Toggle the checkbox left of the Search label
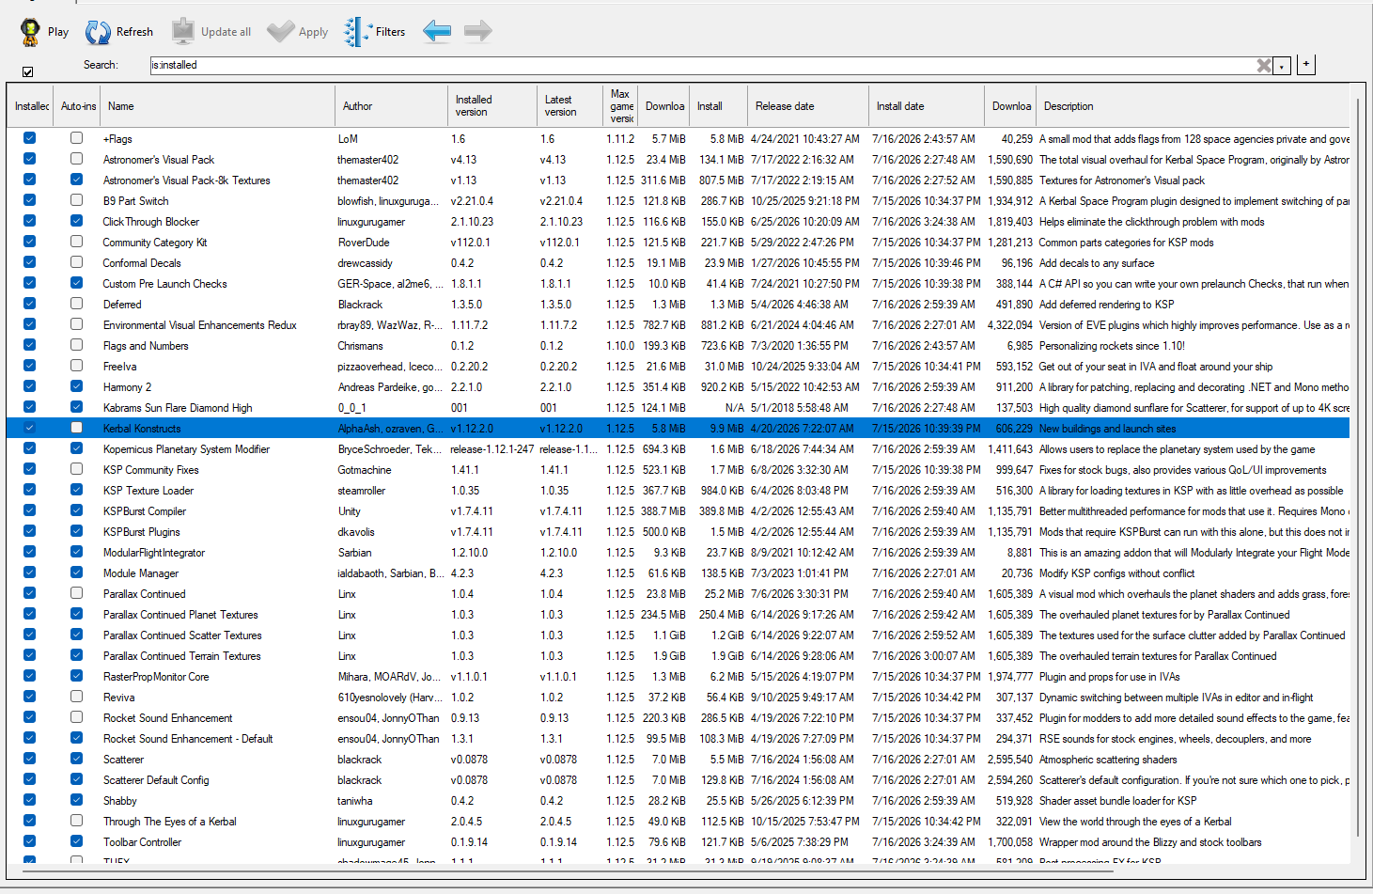This screenshot has width=1373, height=894. [x=28, y=71]
